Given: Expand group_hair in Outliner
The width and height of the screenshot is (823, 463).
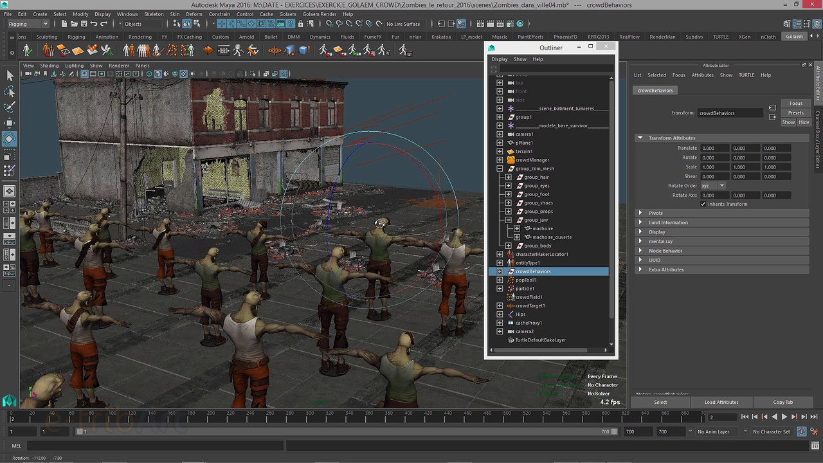Looking at the screenshot, I should point(508,177).
